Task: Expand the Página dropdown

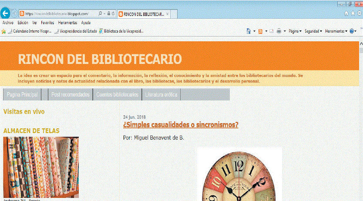Action: tap(296, 31)
